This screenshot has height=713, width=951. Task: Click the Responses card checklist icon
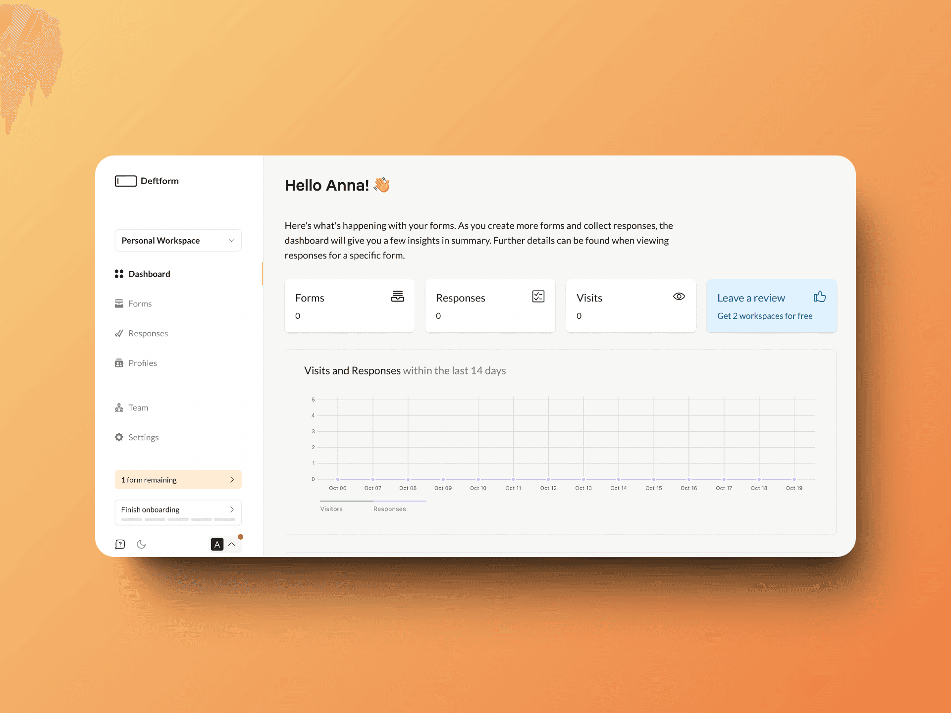point(538,297)
